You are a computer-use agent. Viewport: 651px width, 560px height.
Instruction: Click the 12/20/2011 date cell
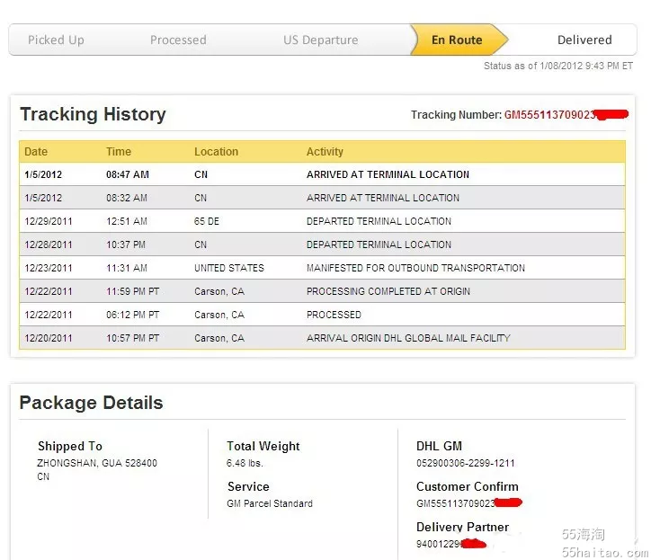(49, 338)
